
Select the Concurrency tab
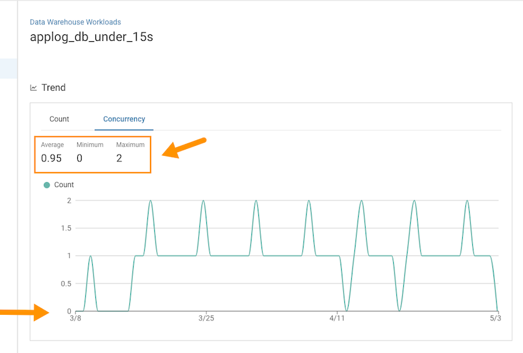coord(124,119)
